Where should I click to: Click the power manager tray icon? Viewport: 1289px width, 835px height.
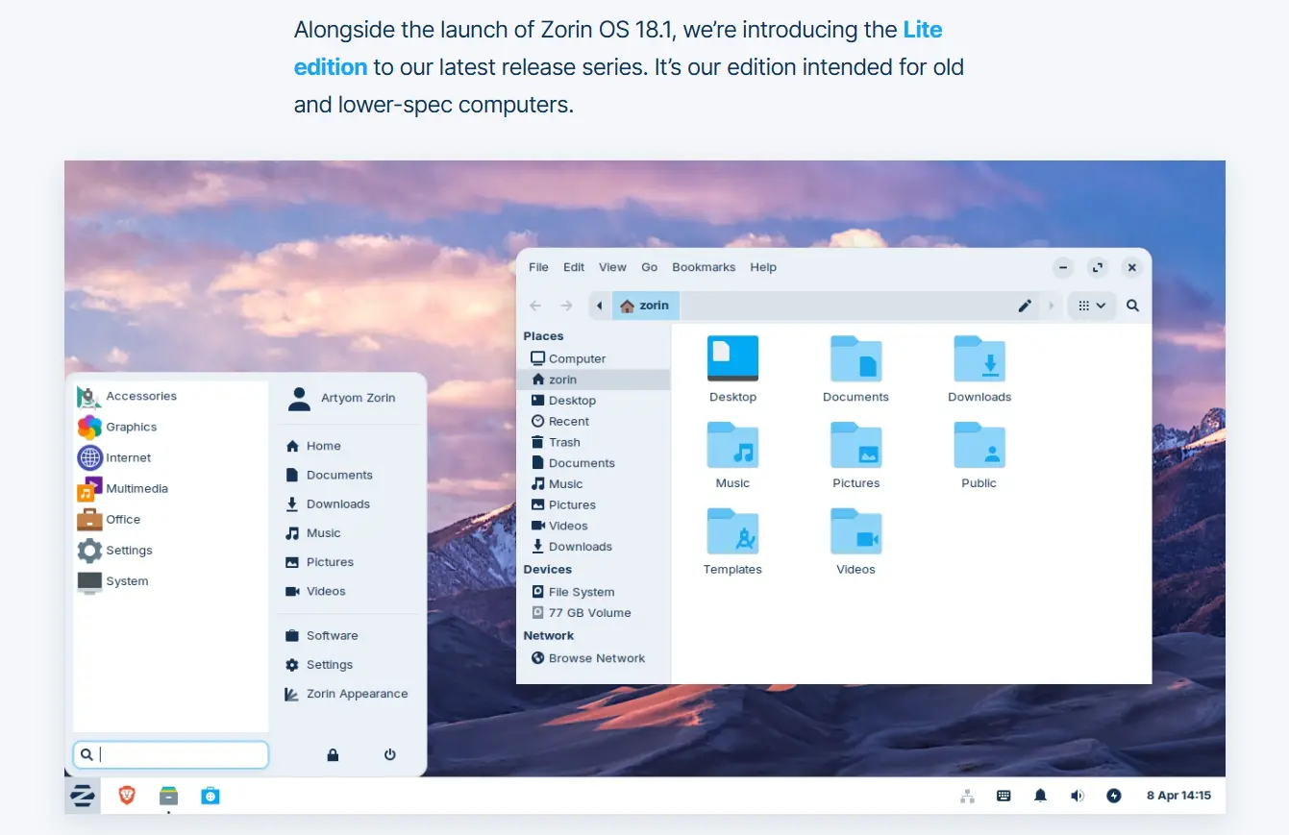(x=1114, y=796)
